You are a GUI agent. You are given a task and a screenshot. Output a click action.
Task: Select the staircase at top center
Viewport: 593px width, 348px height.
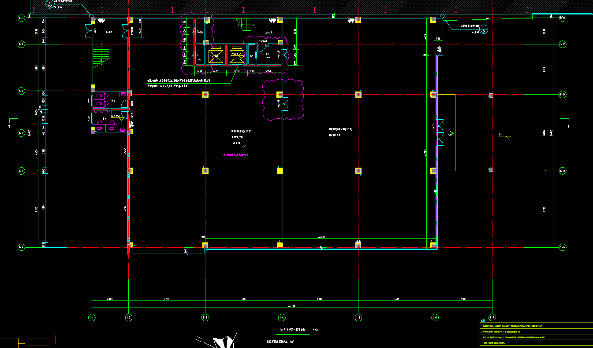244,25
